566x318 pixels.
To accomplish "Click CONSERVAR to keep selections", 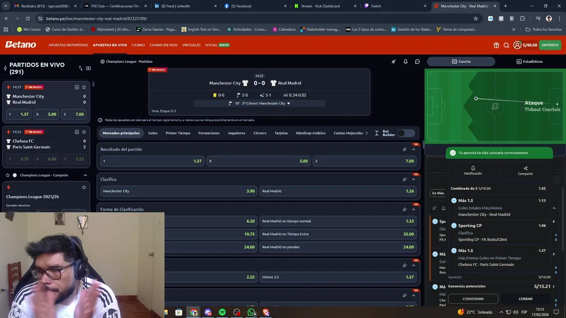I will pos(473,299).
